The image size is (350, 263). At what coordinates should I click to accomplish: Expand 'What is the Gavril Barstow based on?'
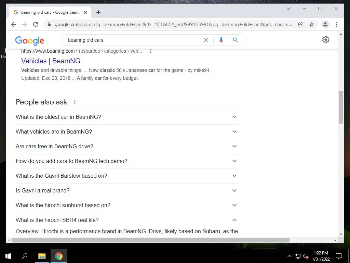tap(126, 176)
